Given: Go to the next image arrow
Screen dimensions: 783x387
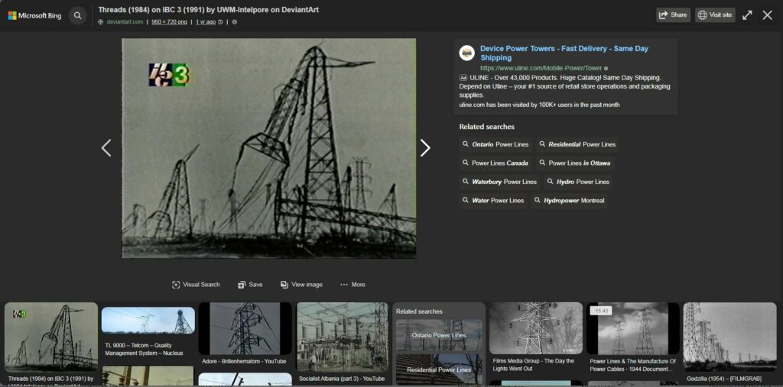Looking at the screenshot, I should pyautogui.click(x=425, y=148).
